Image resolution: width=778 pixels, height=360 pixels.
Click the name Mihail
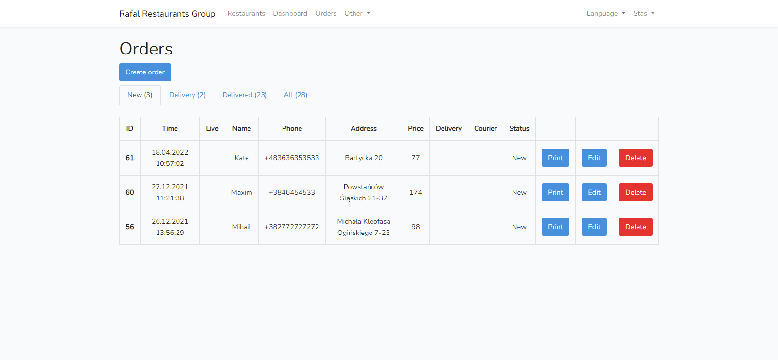[x=242, y=227]
